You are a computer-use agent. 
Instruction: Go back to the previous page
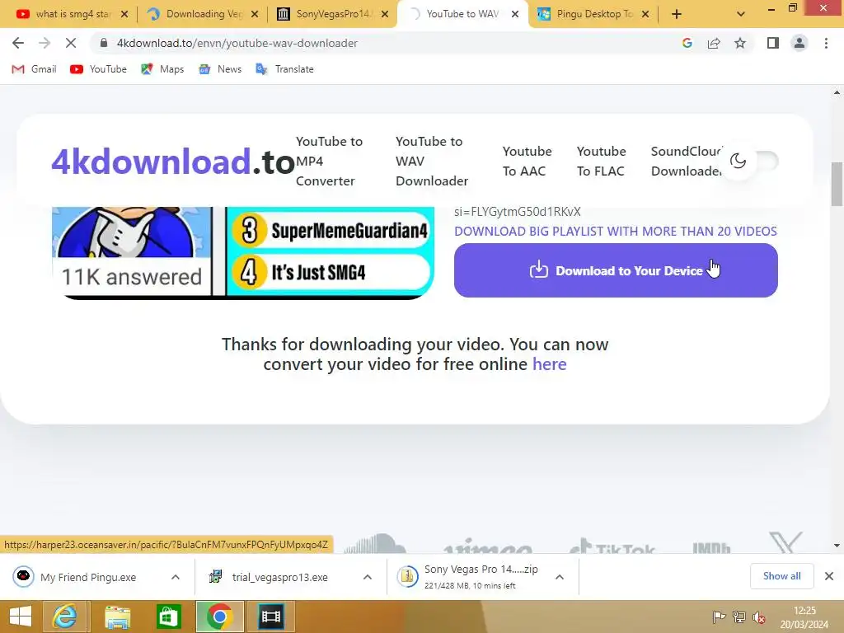[x=18, y=43]
